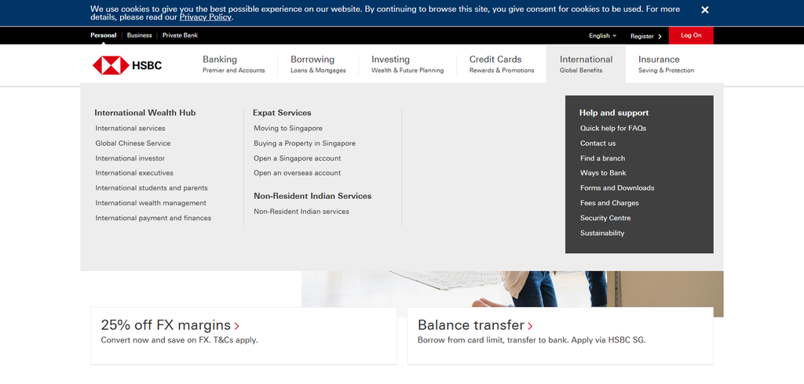Click the Log On button
The width and height of the screenshot is (804, 384).
click(691, 35)
